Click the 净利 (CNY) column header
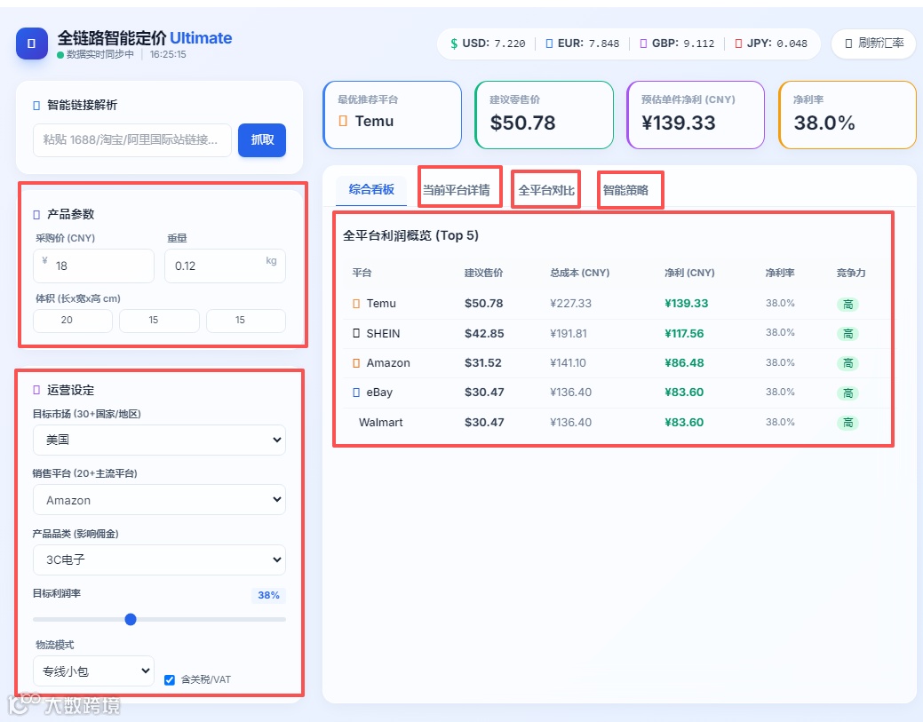The width and height of the screenshot is (923, 722). click(x=690, y=273)
